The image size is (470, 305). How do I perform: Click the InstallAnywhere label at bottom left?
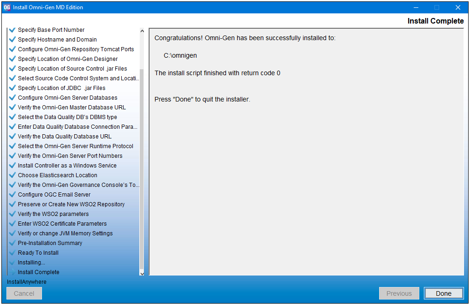(x=21, y=281)
